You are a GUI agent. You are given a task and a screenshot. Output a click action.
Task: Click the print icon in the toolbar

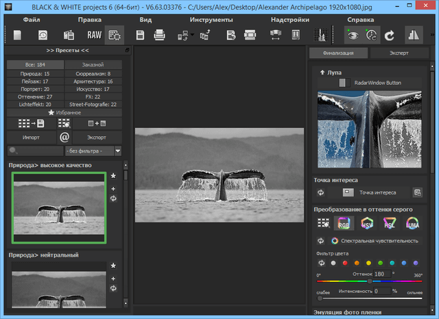point(160,34)
